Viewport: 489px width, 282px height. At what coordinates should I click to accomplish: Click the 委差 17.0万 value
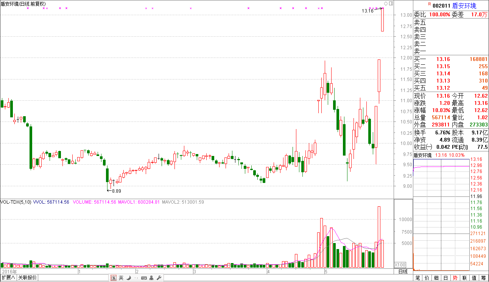479,15
